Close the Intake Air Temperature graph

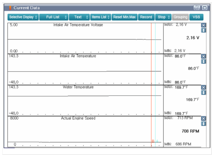(x=203, y=56)
